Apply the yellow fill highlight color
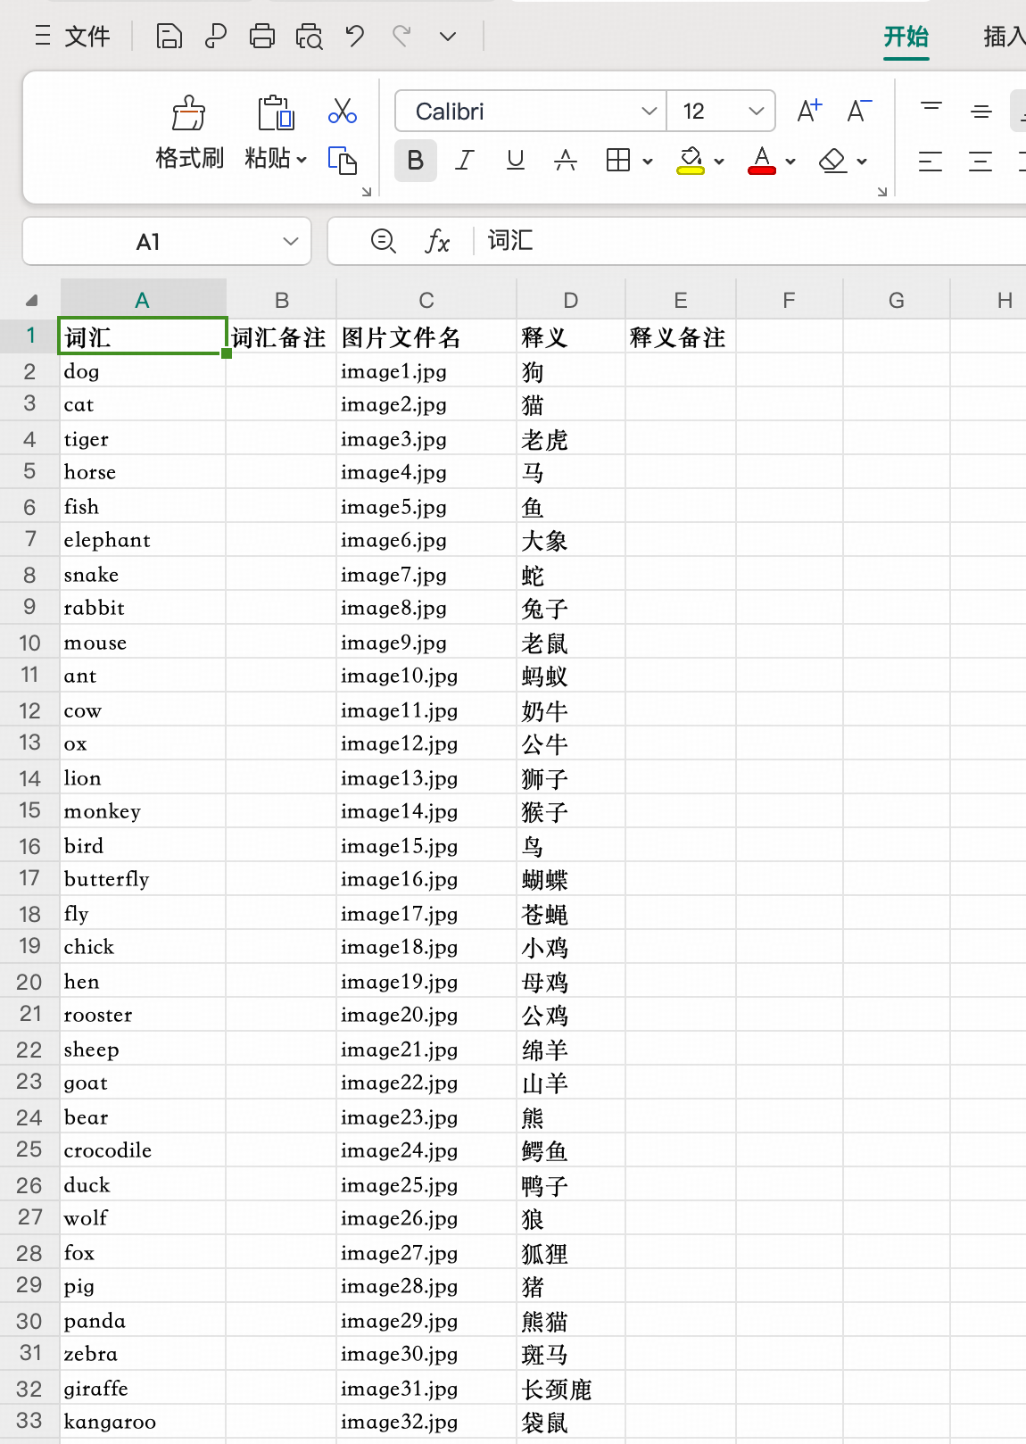The width and height of the screenshot is (1026, 1444). pos(691,161)
